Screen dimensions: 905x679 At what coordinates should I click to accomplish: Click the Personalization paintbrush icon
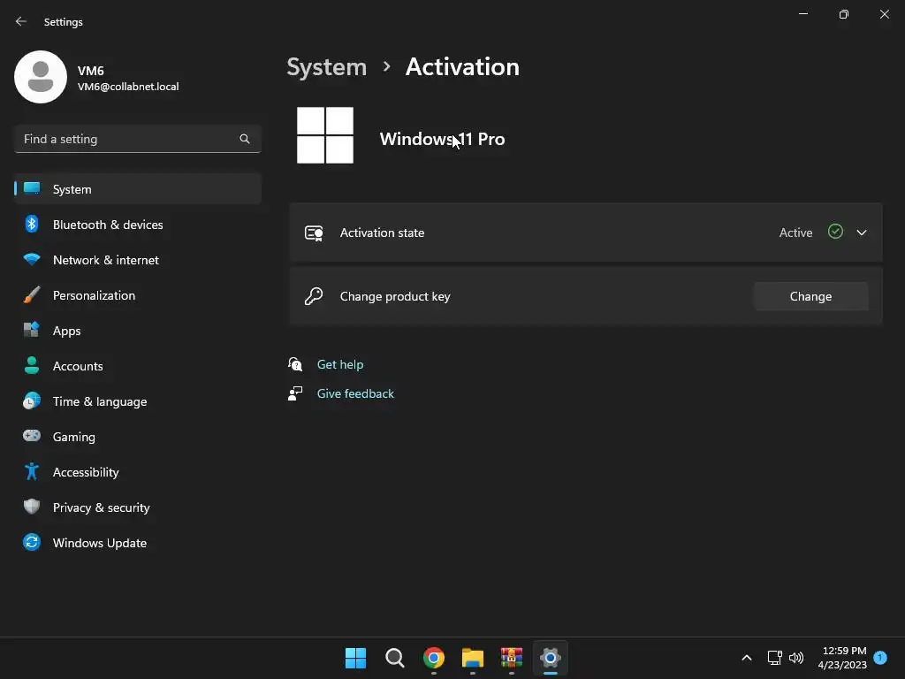coord(32,295)
